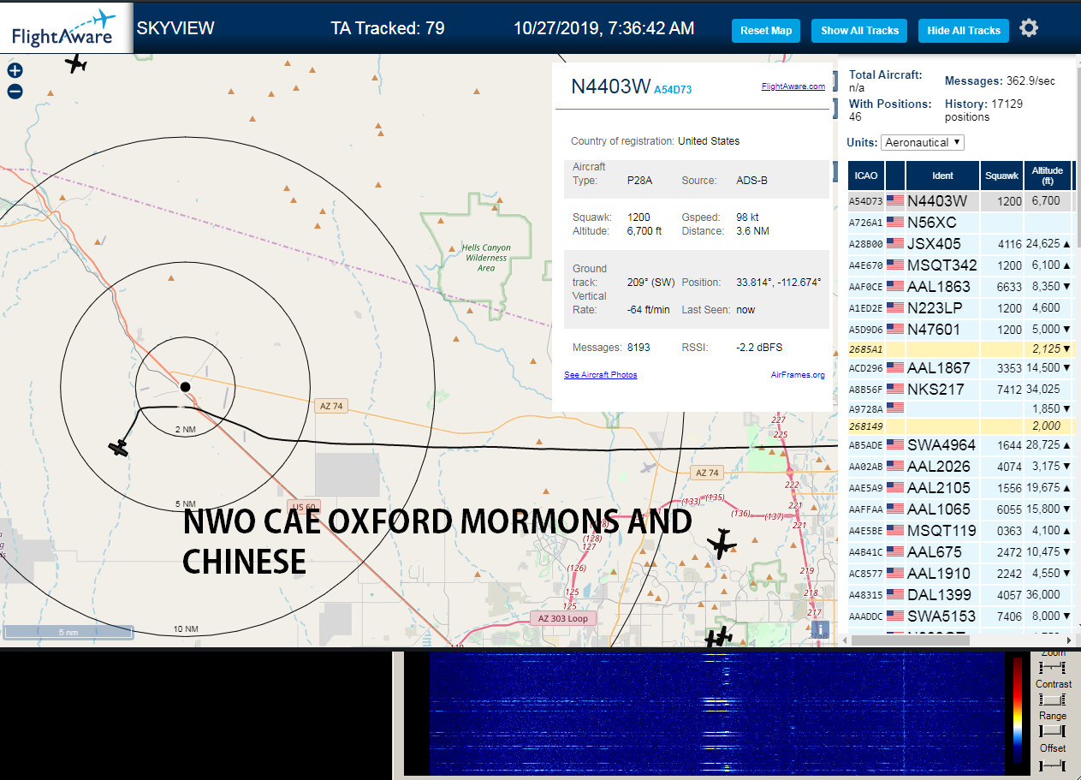The height and width of the screenshot is (780, 1081).
Task: Click the waterfall spectrum display
Action: click(717, 714)
